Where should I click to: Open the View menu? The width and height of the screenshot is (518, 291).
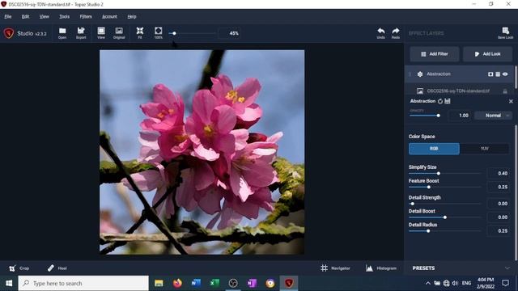[x=44, y=16]
